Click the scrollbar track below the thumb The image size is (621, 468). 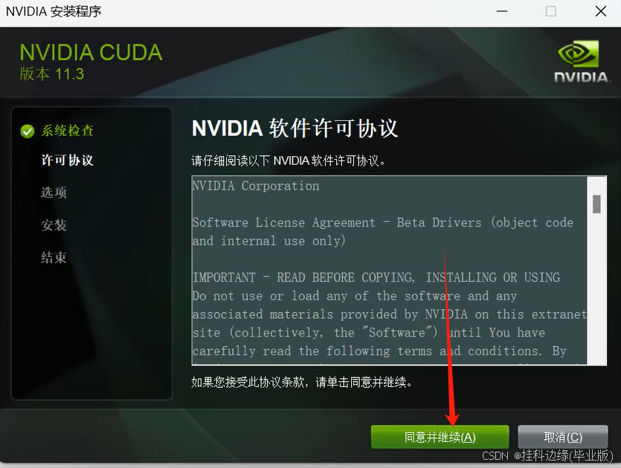coord(596,289)
